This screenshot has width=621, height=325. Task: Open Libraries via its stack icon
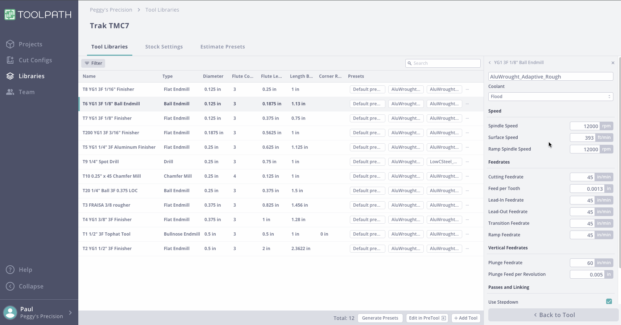pyautogui.click(x=10, y=76)
